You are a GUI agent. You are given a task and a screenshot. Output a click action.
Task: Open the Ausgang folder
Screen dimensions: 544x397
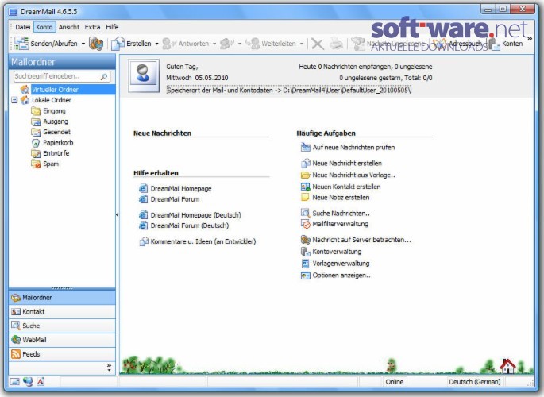(x=56, y=121)
